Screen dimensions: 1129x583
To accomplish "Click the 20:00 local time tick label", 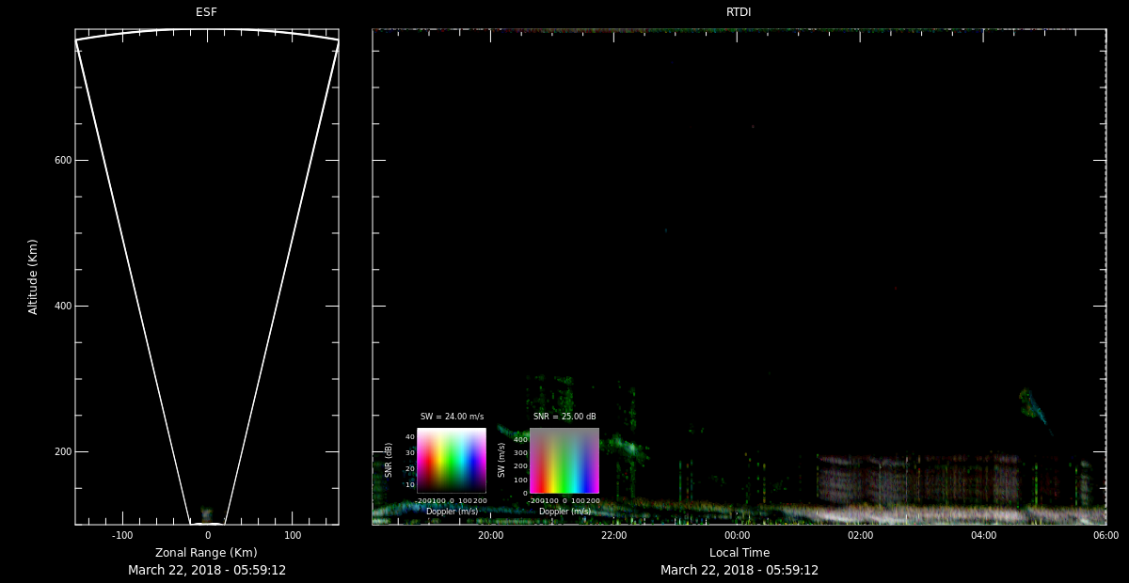I will point(490,535).
